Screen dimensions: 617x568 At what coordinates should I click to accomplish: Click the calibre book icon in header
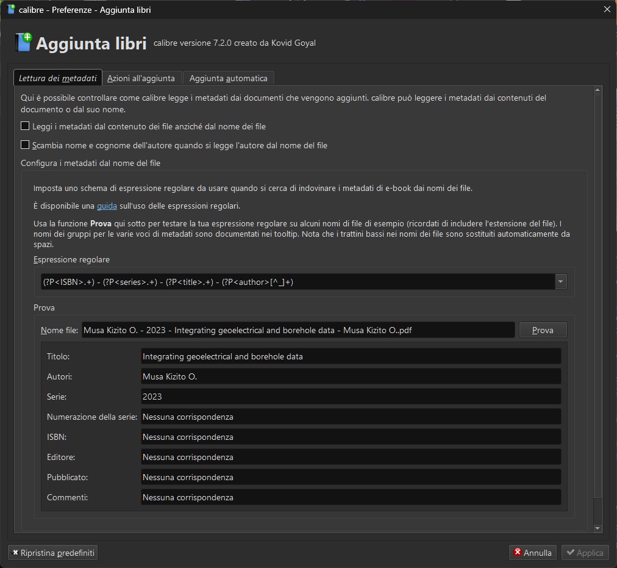(23, 43)
